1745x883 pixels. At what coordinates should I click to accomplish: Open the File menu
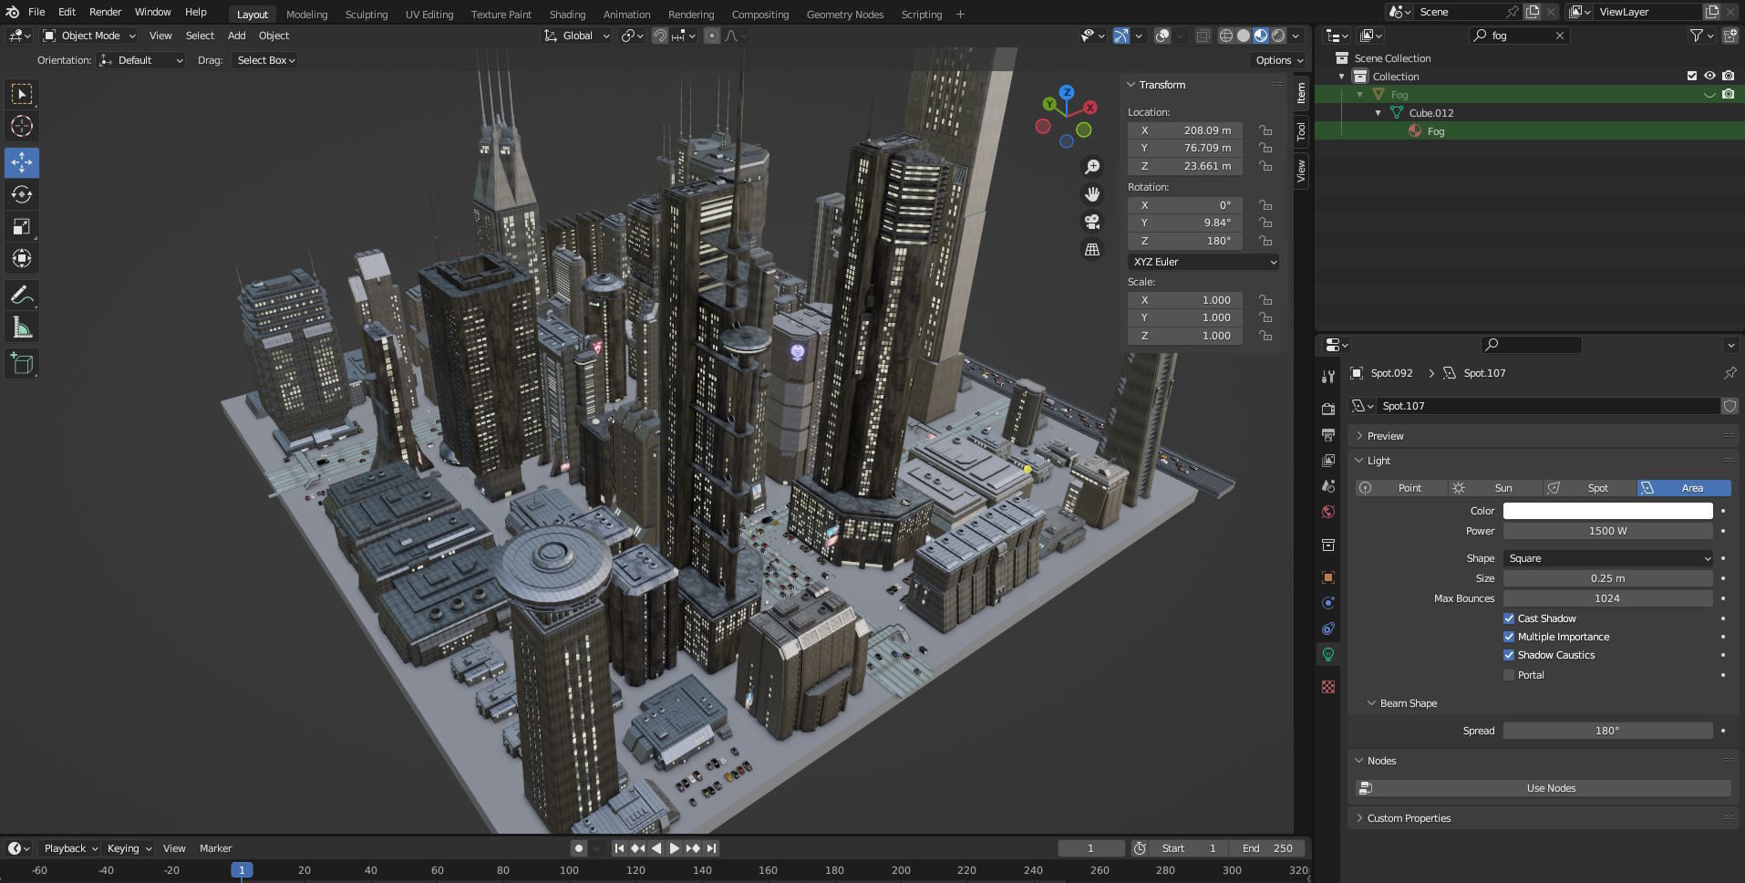(x=36, y=12)
